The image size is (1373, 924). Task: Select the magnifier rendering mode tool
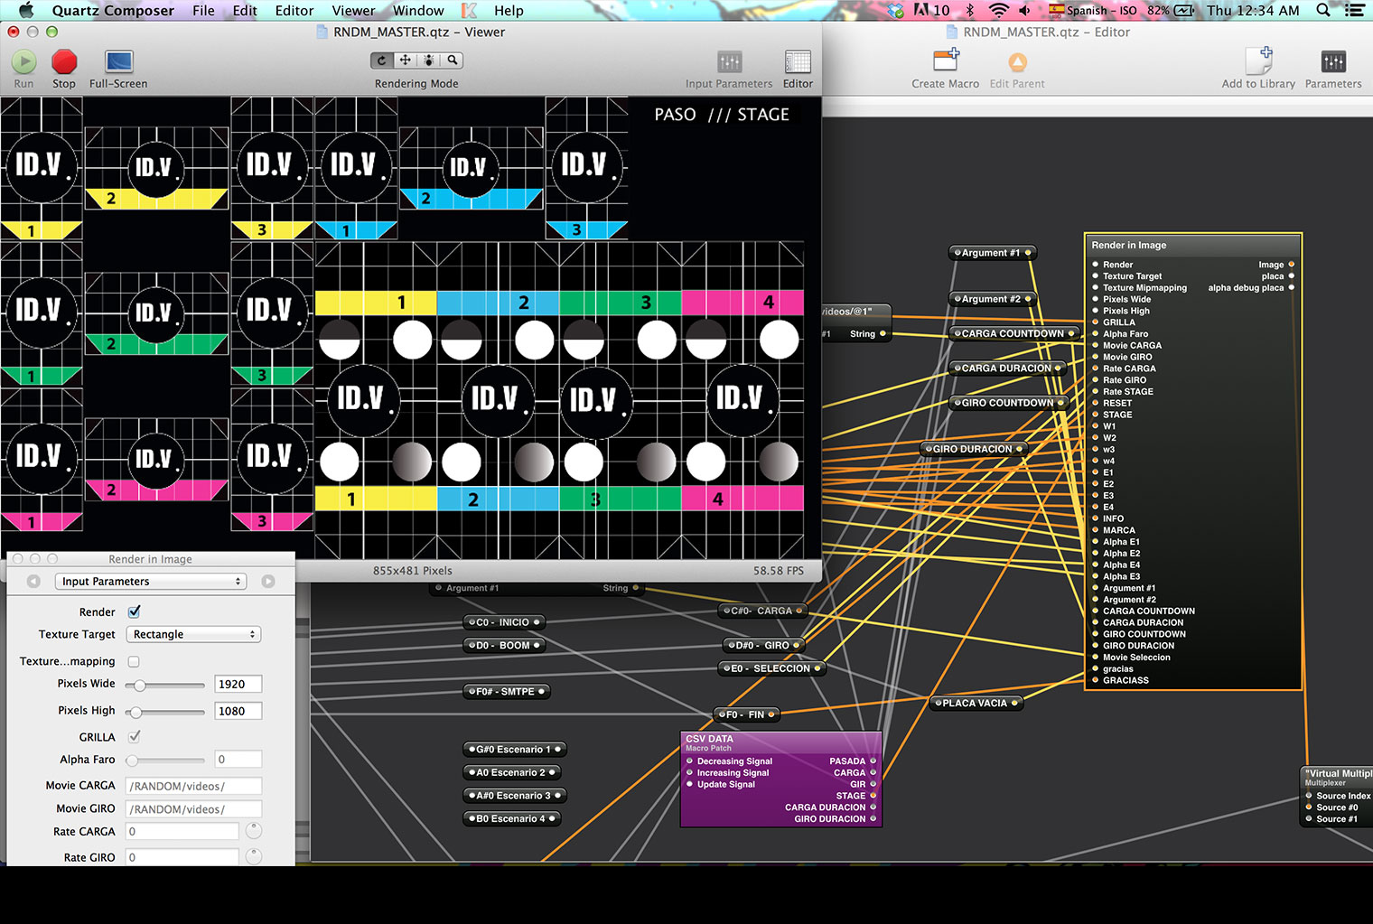click(x=452, y=61)
